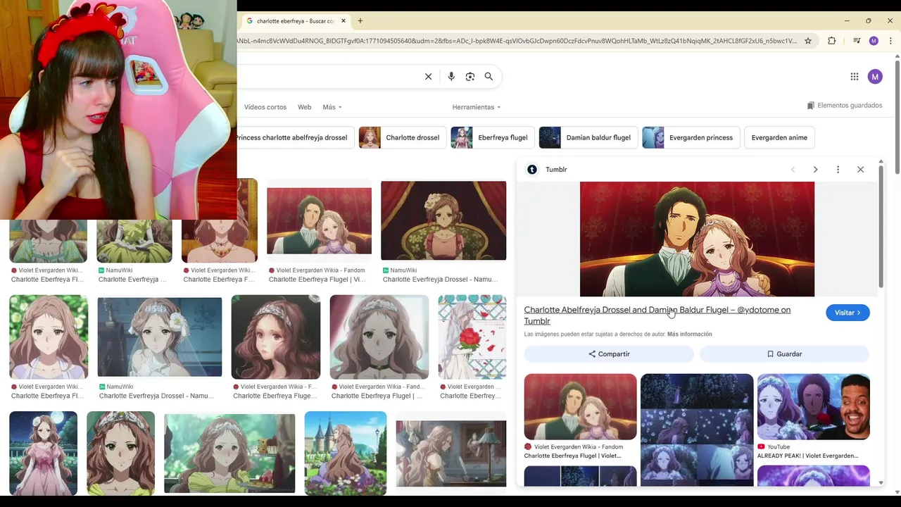Open selected couple image result thumbnail
The width and height of the screenshot is (901, 507).
(x=319, y=221)
